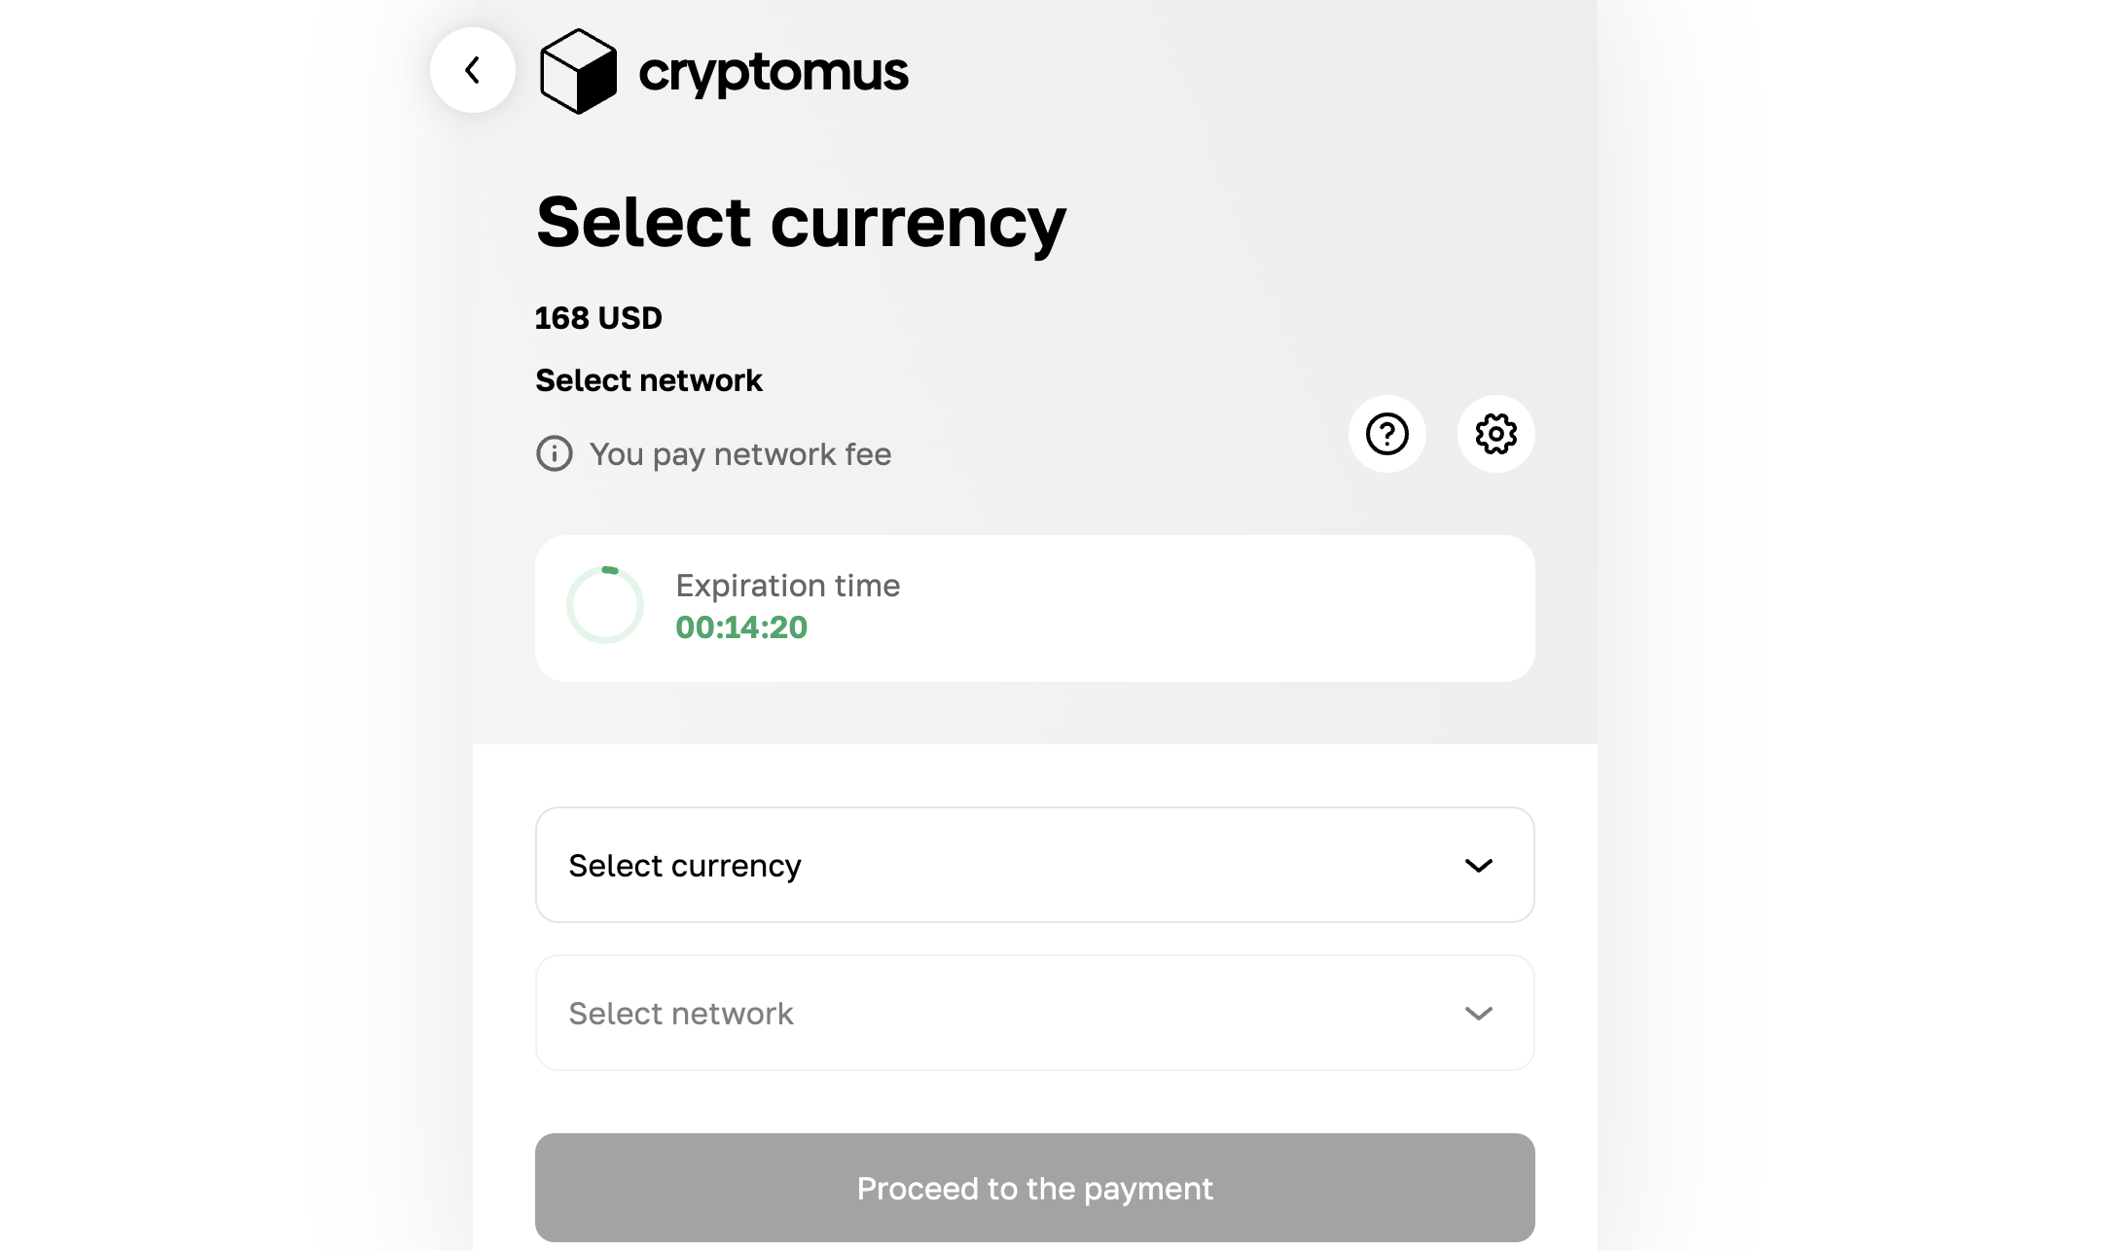
Task: Open help via the question mark icon
Action: coord(1386,434)
